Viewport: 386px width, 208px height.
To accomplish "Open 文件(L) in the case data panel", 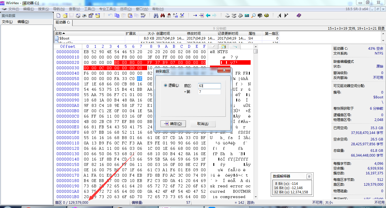I will coord(7,22).
